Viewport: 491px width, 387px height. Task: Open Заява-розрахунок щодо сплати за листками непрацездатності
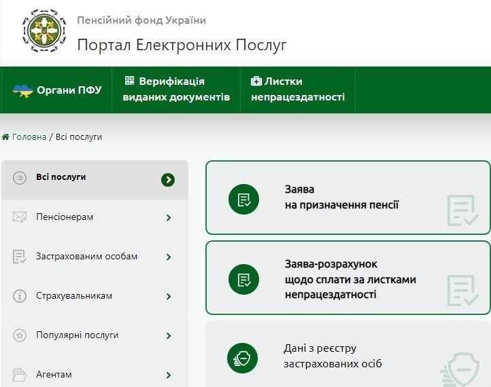click(348, 278)
